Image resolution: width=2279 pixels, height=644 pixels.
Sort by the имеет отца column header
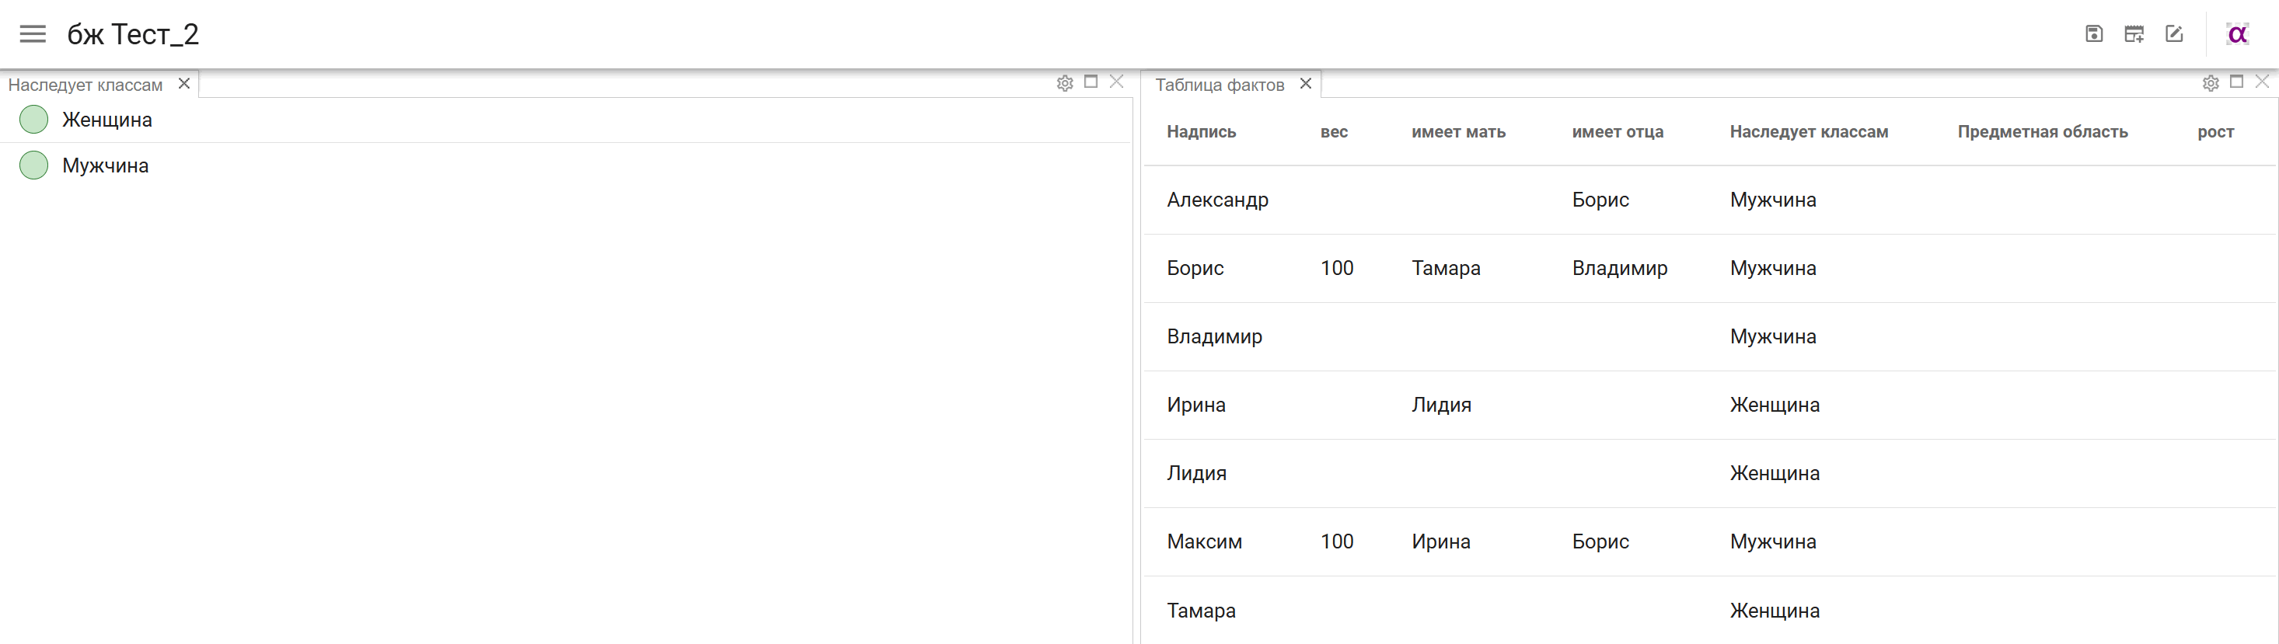click(1618, 132)
